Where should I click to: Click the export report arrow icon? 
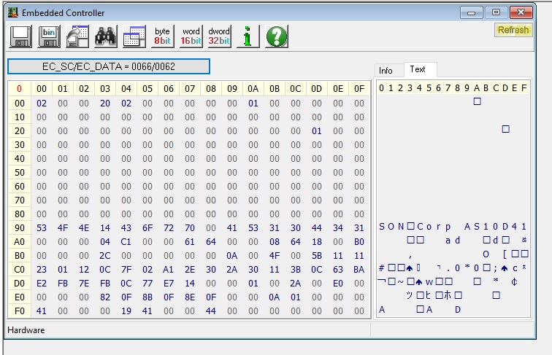click(77, 36)
